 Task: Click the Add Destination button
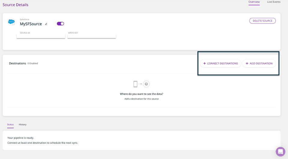point(259,63)
